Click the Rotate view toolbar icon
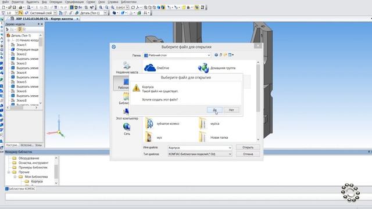372x209 pixels. click(x=133, y=8)
